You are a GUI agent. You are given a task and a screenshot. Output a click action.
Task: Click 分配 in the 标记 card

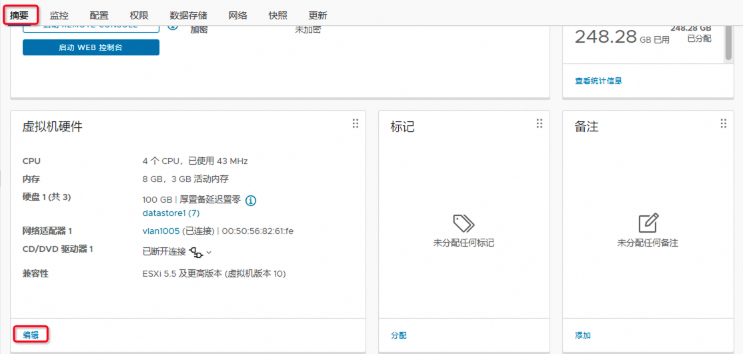click(398, 335)
